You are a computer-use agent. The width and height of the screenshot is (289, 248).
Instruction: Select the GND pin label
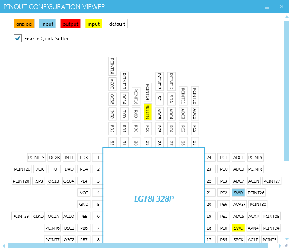click(84, 204)
